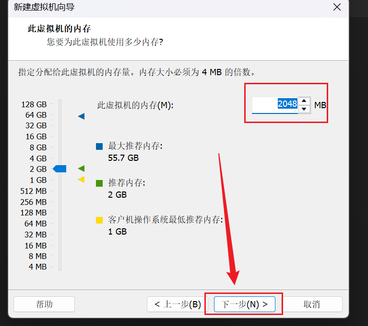The height and width of the screenshot is (326, 368).
Task: Click the green square legend swatch
Action: tap(99, 183)
